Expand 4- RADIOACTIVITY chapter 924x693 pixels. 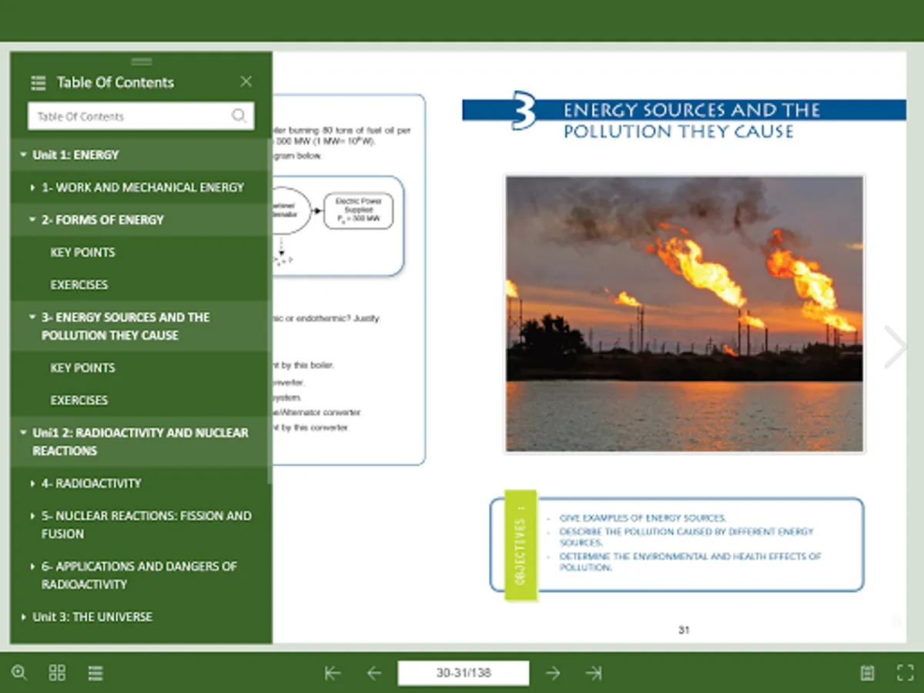click(x=33, y=484)
